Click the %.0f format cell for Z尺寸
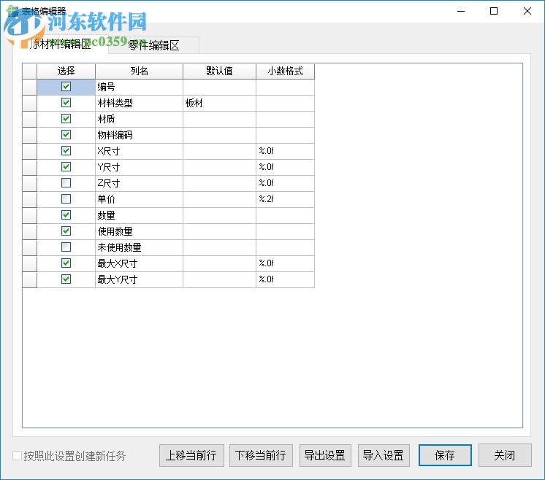This screenshot has width=545, height=480. [285, 183]
